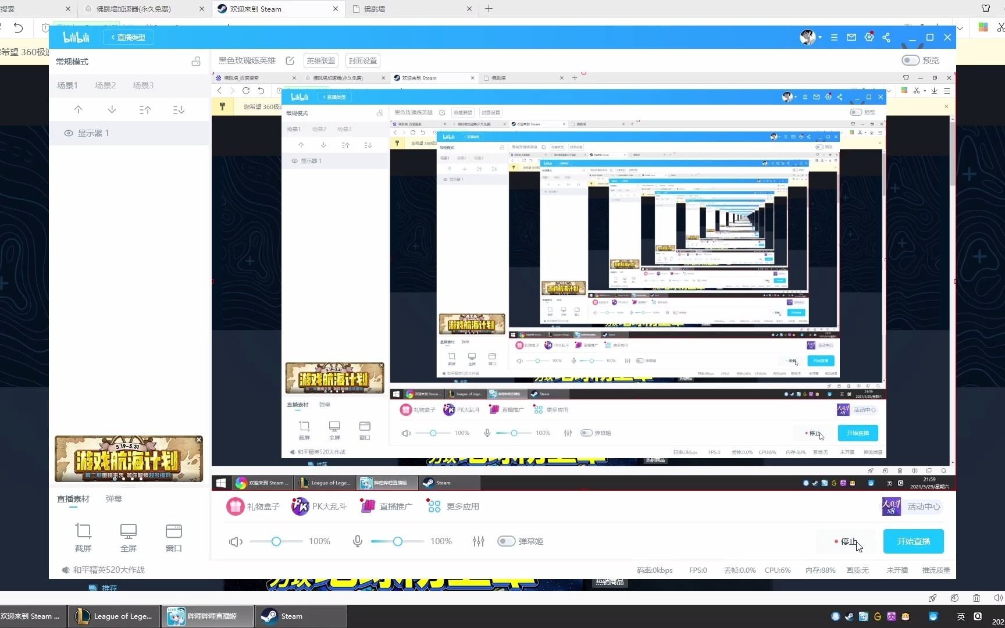
Task: Switch to the 弹幕 tab
Action: [x=113, y=498]
